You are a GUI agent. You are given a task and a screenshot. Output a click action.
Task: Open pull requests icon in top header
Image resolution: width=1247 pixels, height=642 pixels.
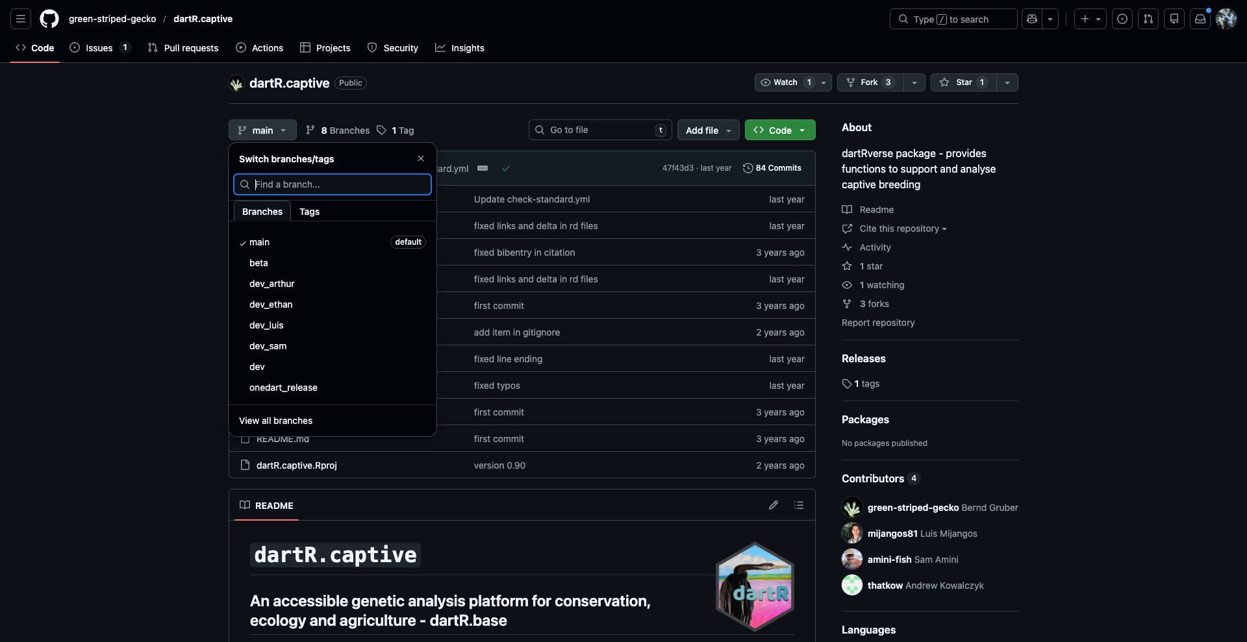pos(1148,19)
